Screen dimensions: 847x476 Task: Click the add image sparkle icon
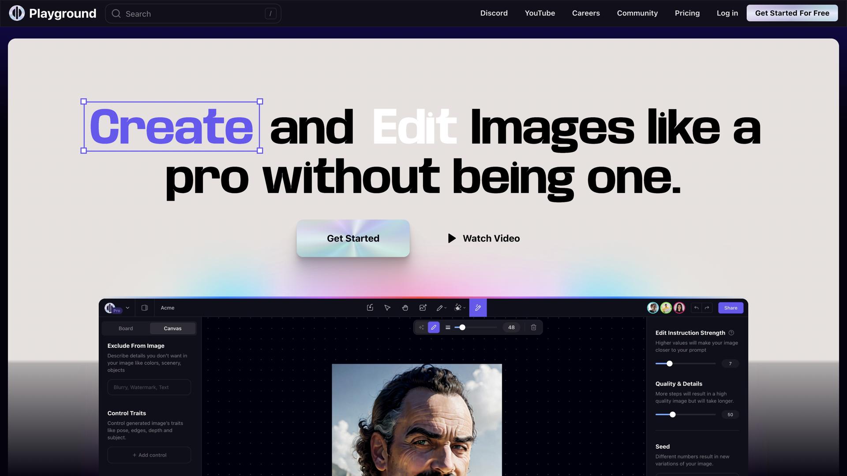point(423,308)
